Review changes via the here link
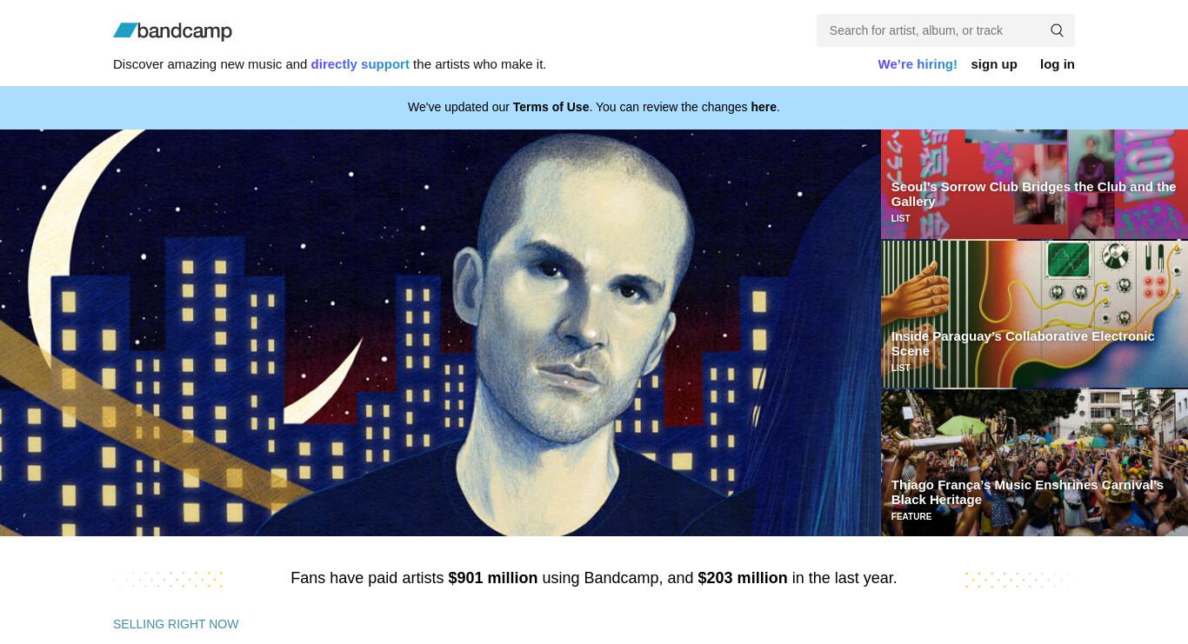Screen dimensions: 1188x644 click(x=764, y=107)
